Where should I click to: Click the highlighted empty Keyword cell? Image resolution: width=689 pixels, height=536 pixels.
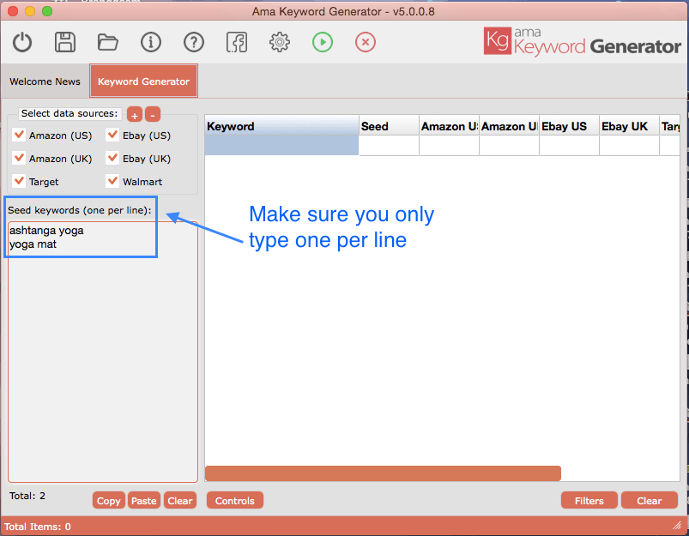click(x=281, y=146)
